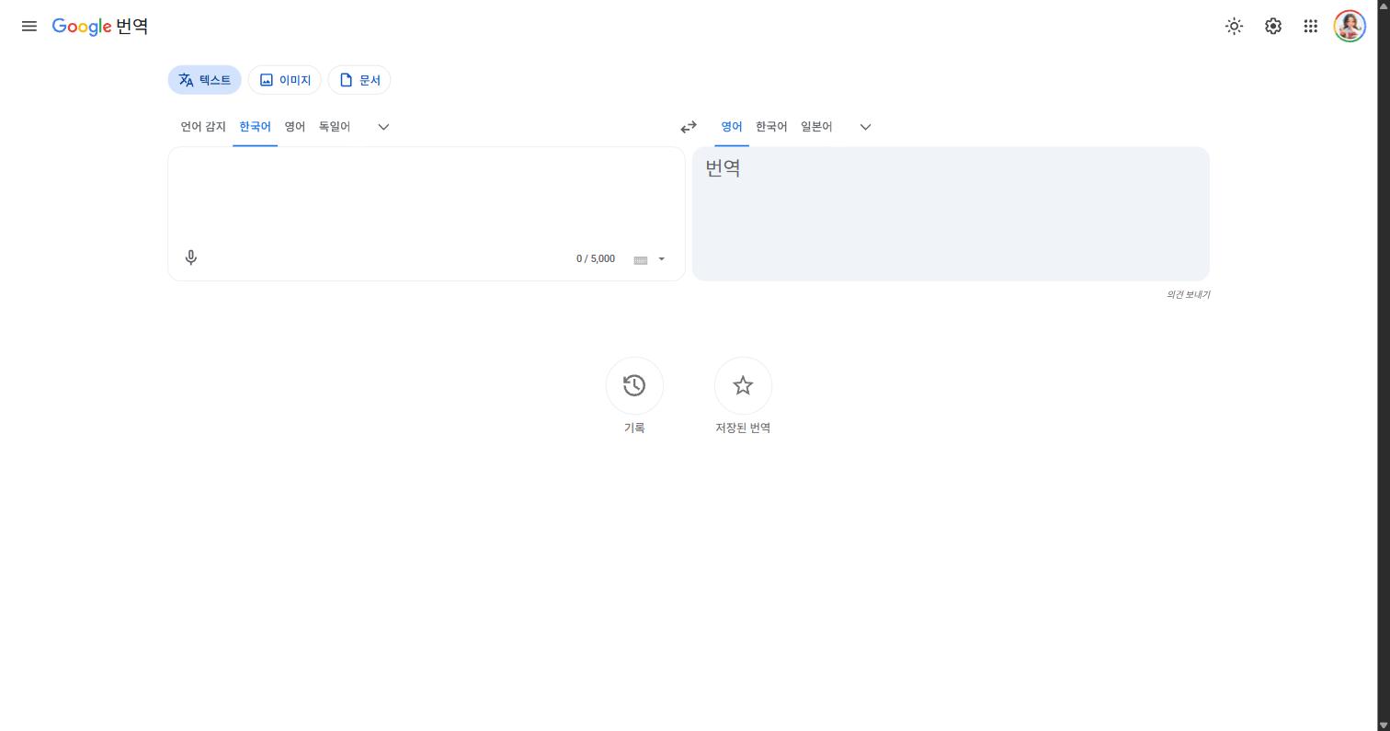Open 저장된 번역 saved translations
The width and height of the screenshot is (1390, 731).
tap(743, 386)
